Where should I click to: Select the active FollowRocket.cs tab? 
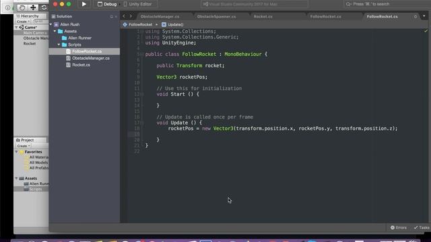click(382, 16)
